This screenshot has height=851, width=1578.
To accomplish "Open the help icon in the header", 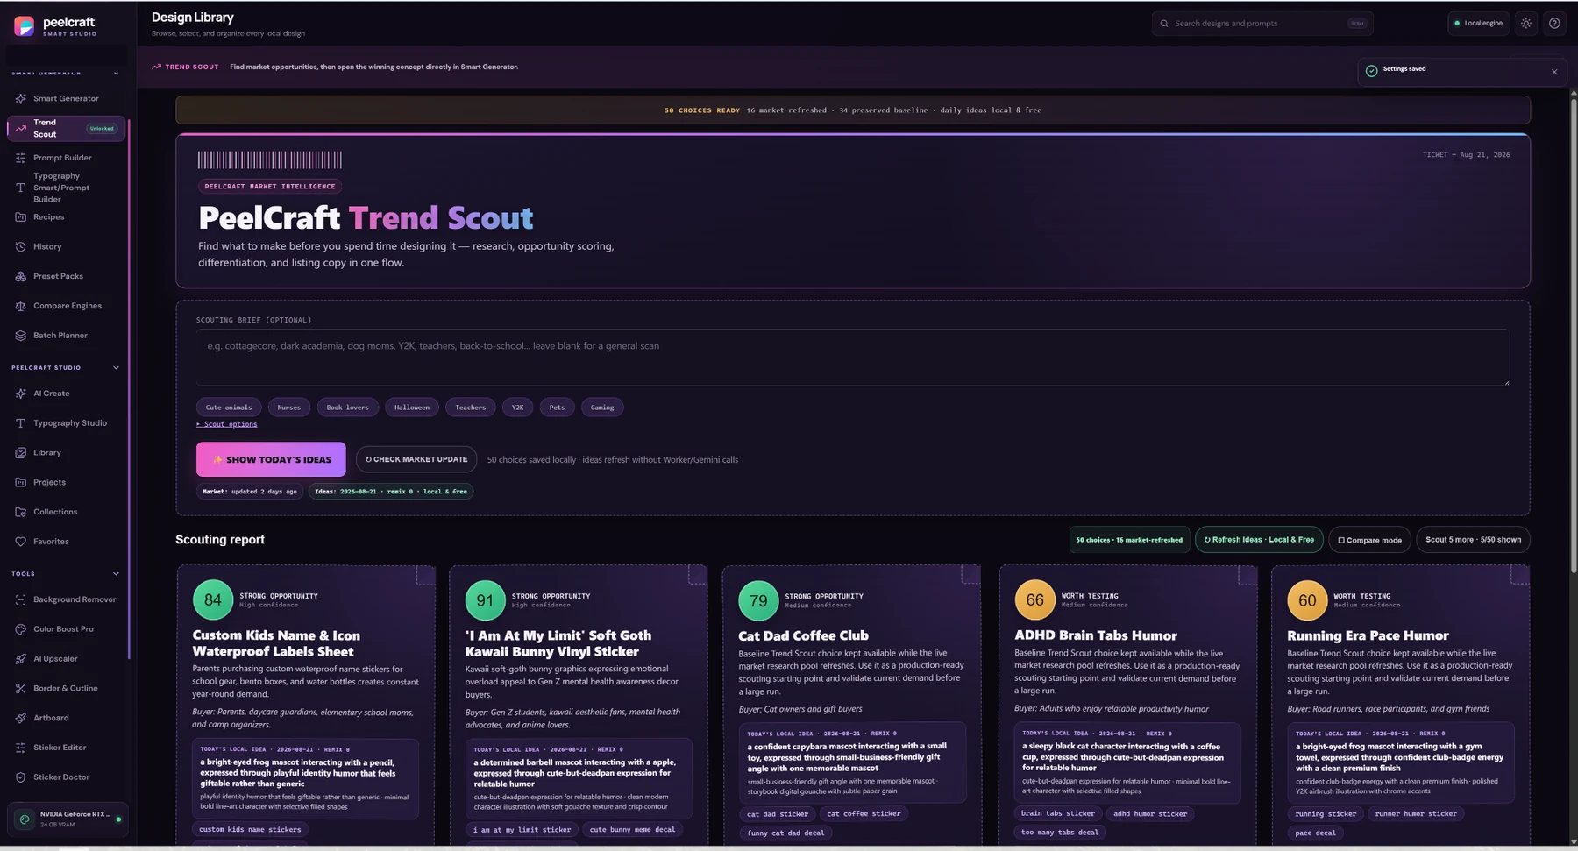I will click(1554, 24).
